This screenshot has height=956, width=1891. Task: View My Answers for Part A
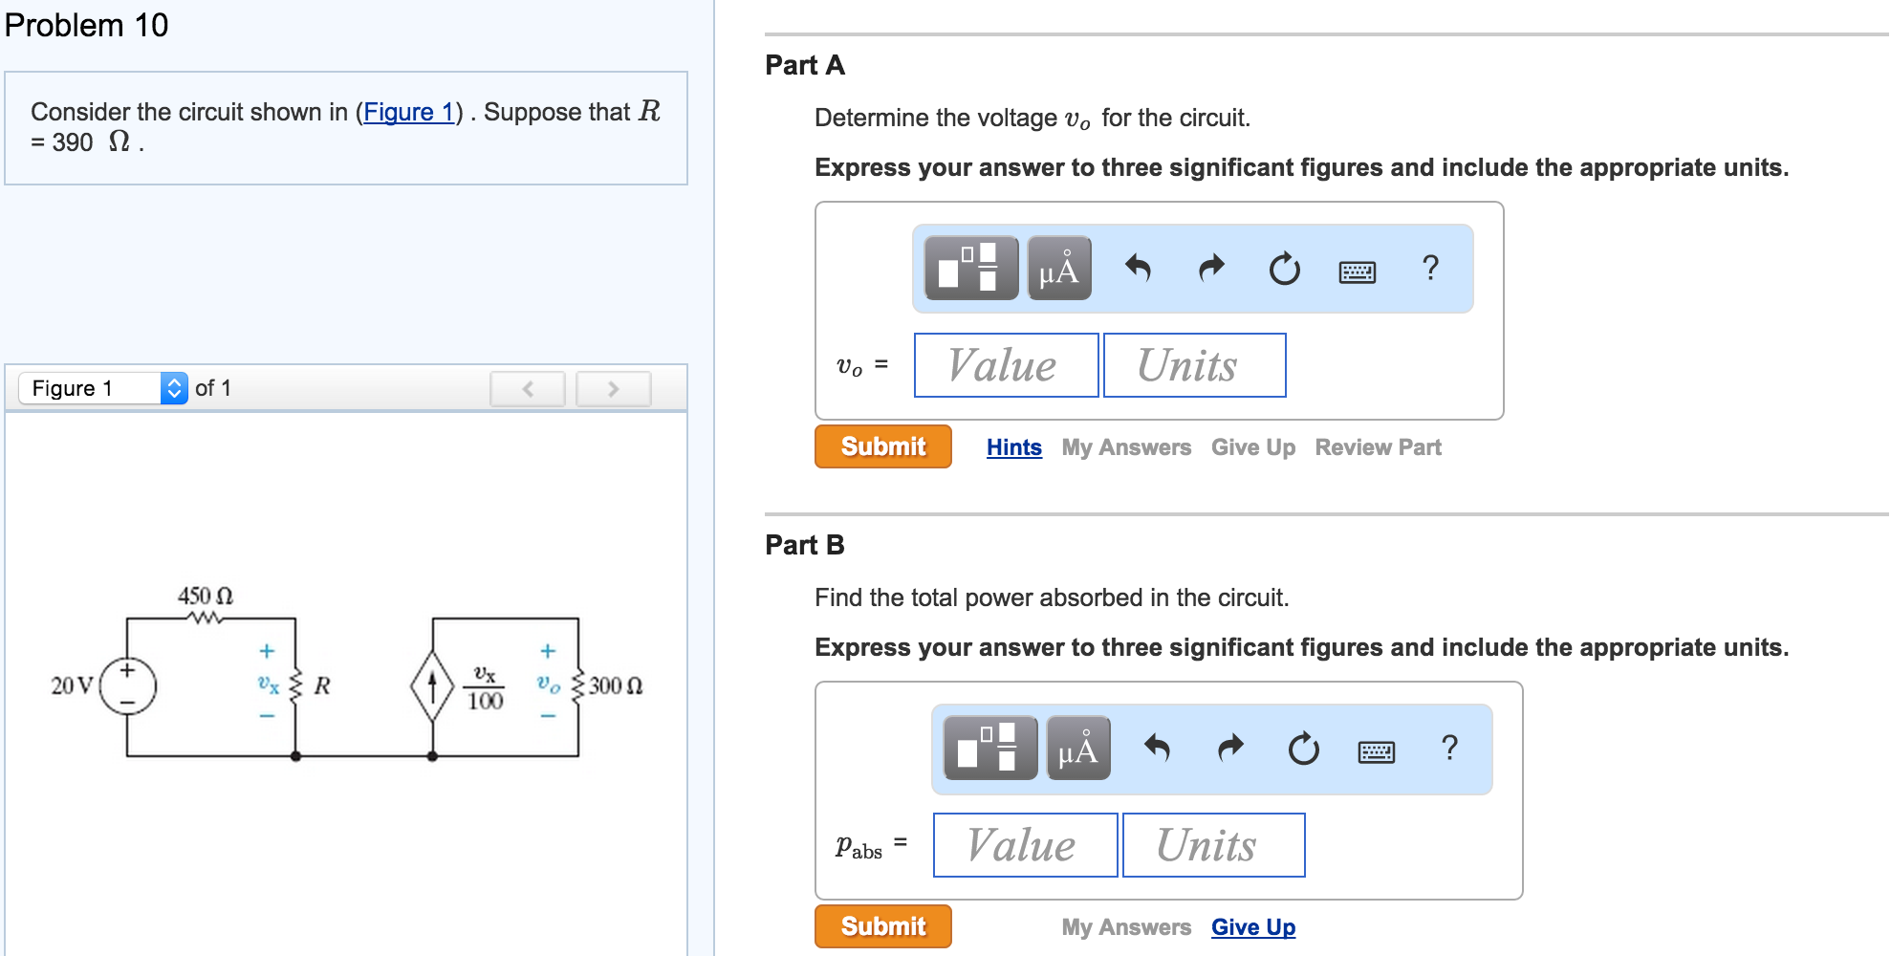(x=1126, y=447)
